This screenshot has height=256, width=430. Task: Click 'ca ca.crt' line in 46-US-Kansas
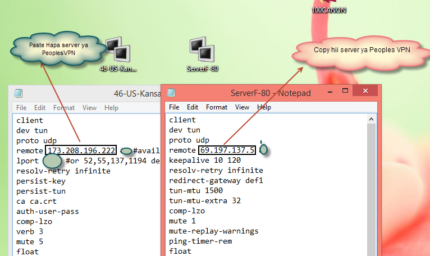(x=36, y=202)
